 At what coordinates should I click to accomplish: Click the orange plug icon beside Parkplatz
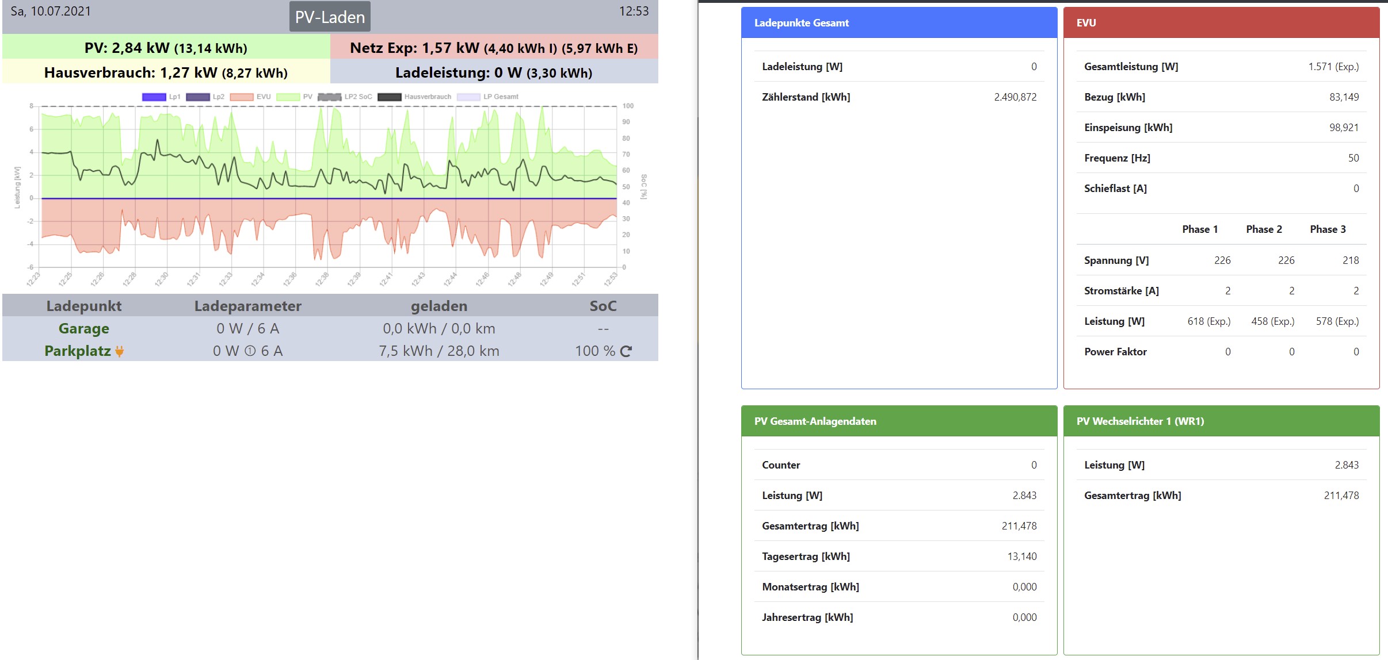[x=120, y=351]
